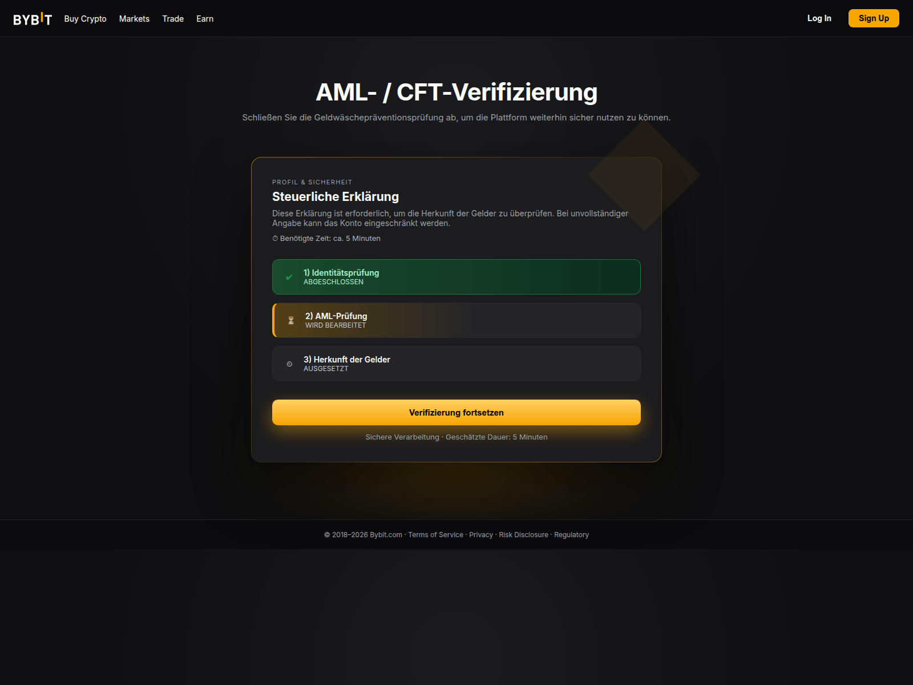Click the PROFIL & SICHERHEIT label
Screen dimensions: 913x685
pyautogui.click(x=312, y=182)
